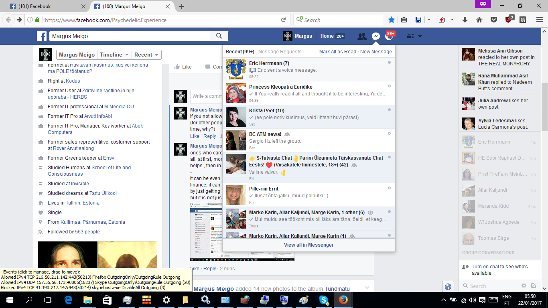Click the search magnifier button in Facebook bar
The height and width of the screenshot is (308, 548).
click(219, 36)
